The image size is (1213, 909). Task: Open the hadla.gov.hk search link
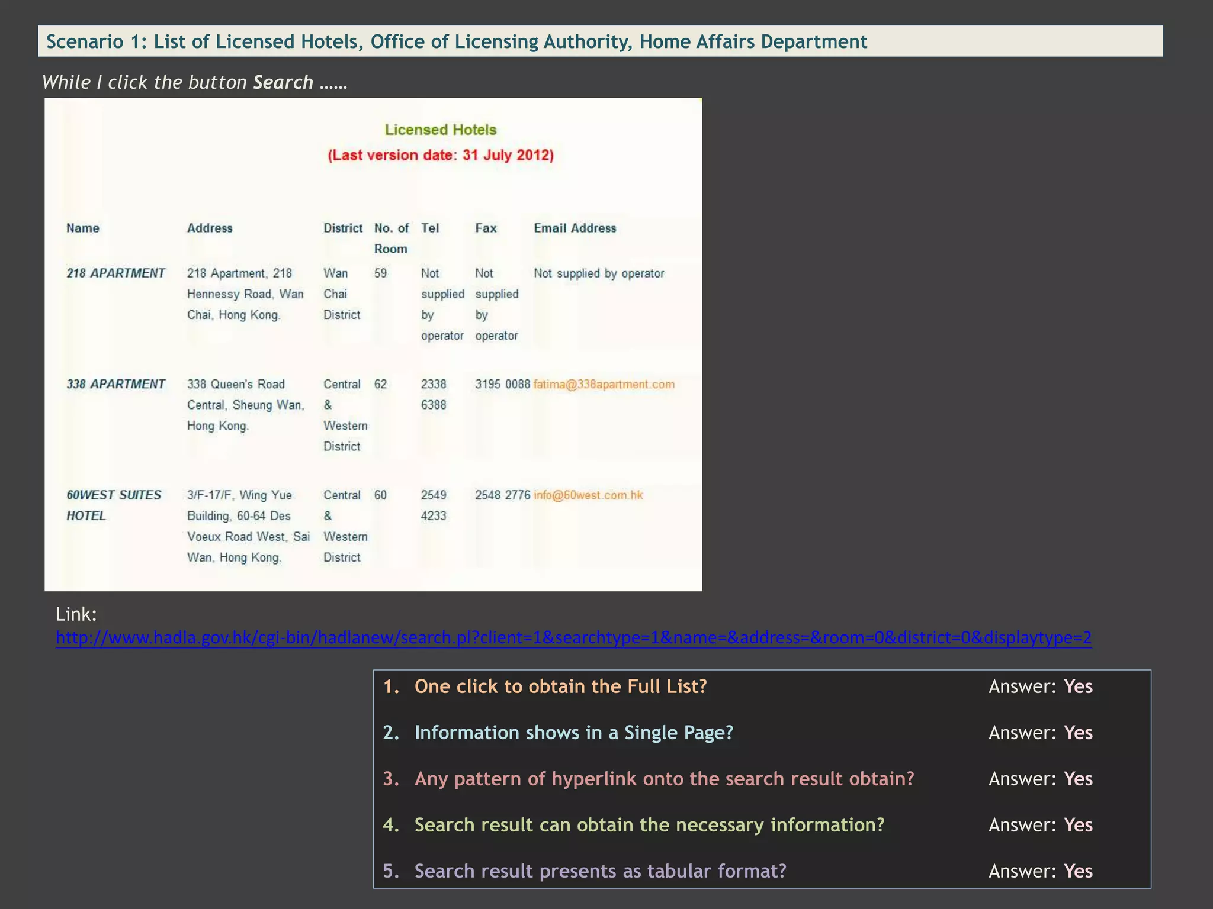click(x=573, y=637)
